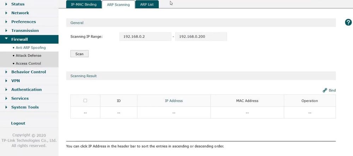Select the Network sidebar label
The width and height of the screenshot is (353, 156).
20,13
